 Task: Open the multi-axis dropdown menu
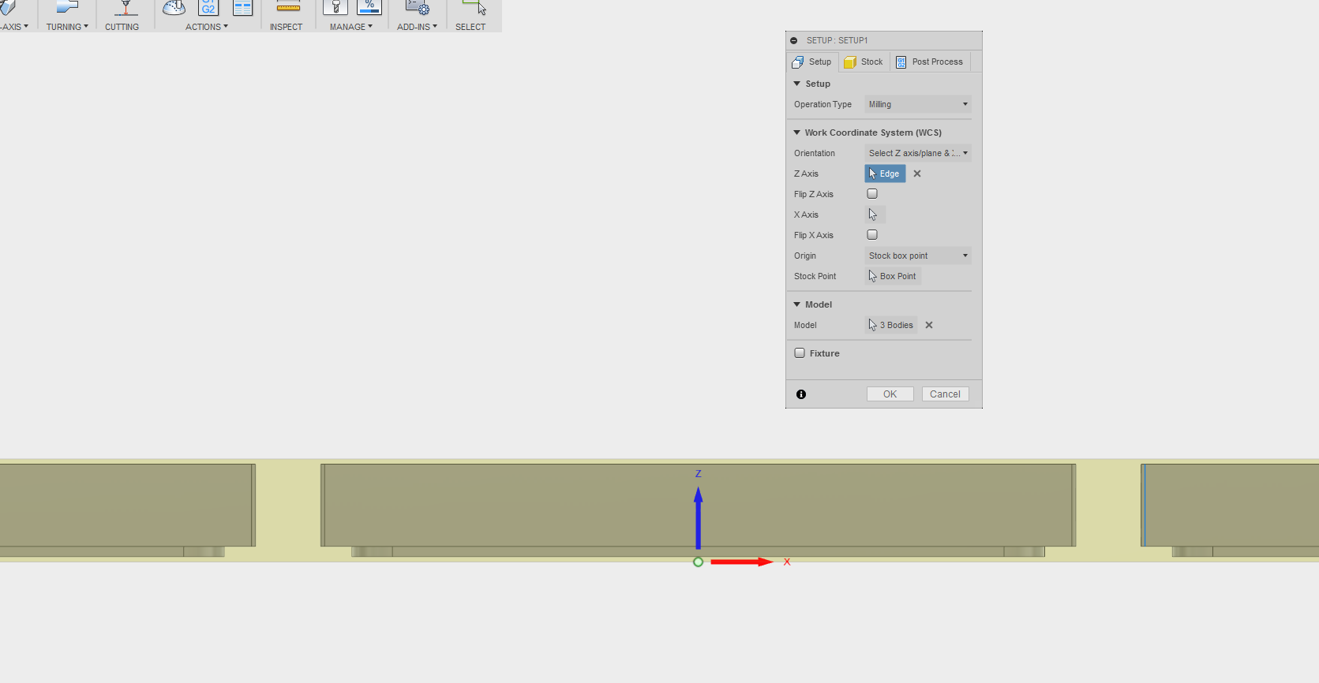pos(14,27)
